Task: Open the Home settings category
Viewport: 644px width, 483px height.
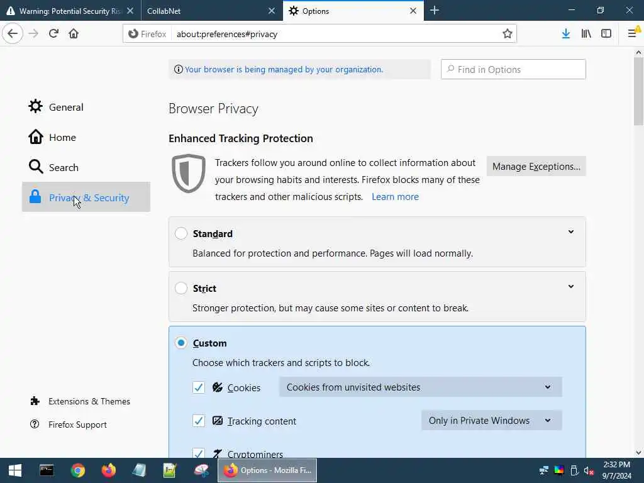Action: 86,137
